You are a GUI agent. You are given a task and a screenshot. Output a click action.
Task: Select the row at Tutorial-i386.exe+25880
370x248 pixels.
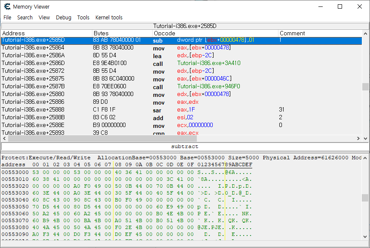coord(181,94)
